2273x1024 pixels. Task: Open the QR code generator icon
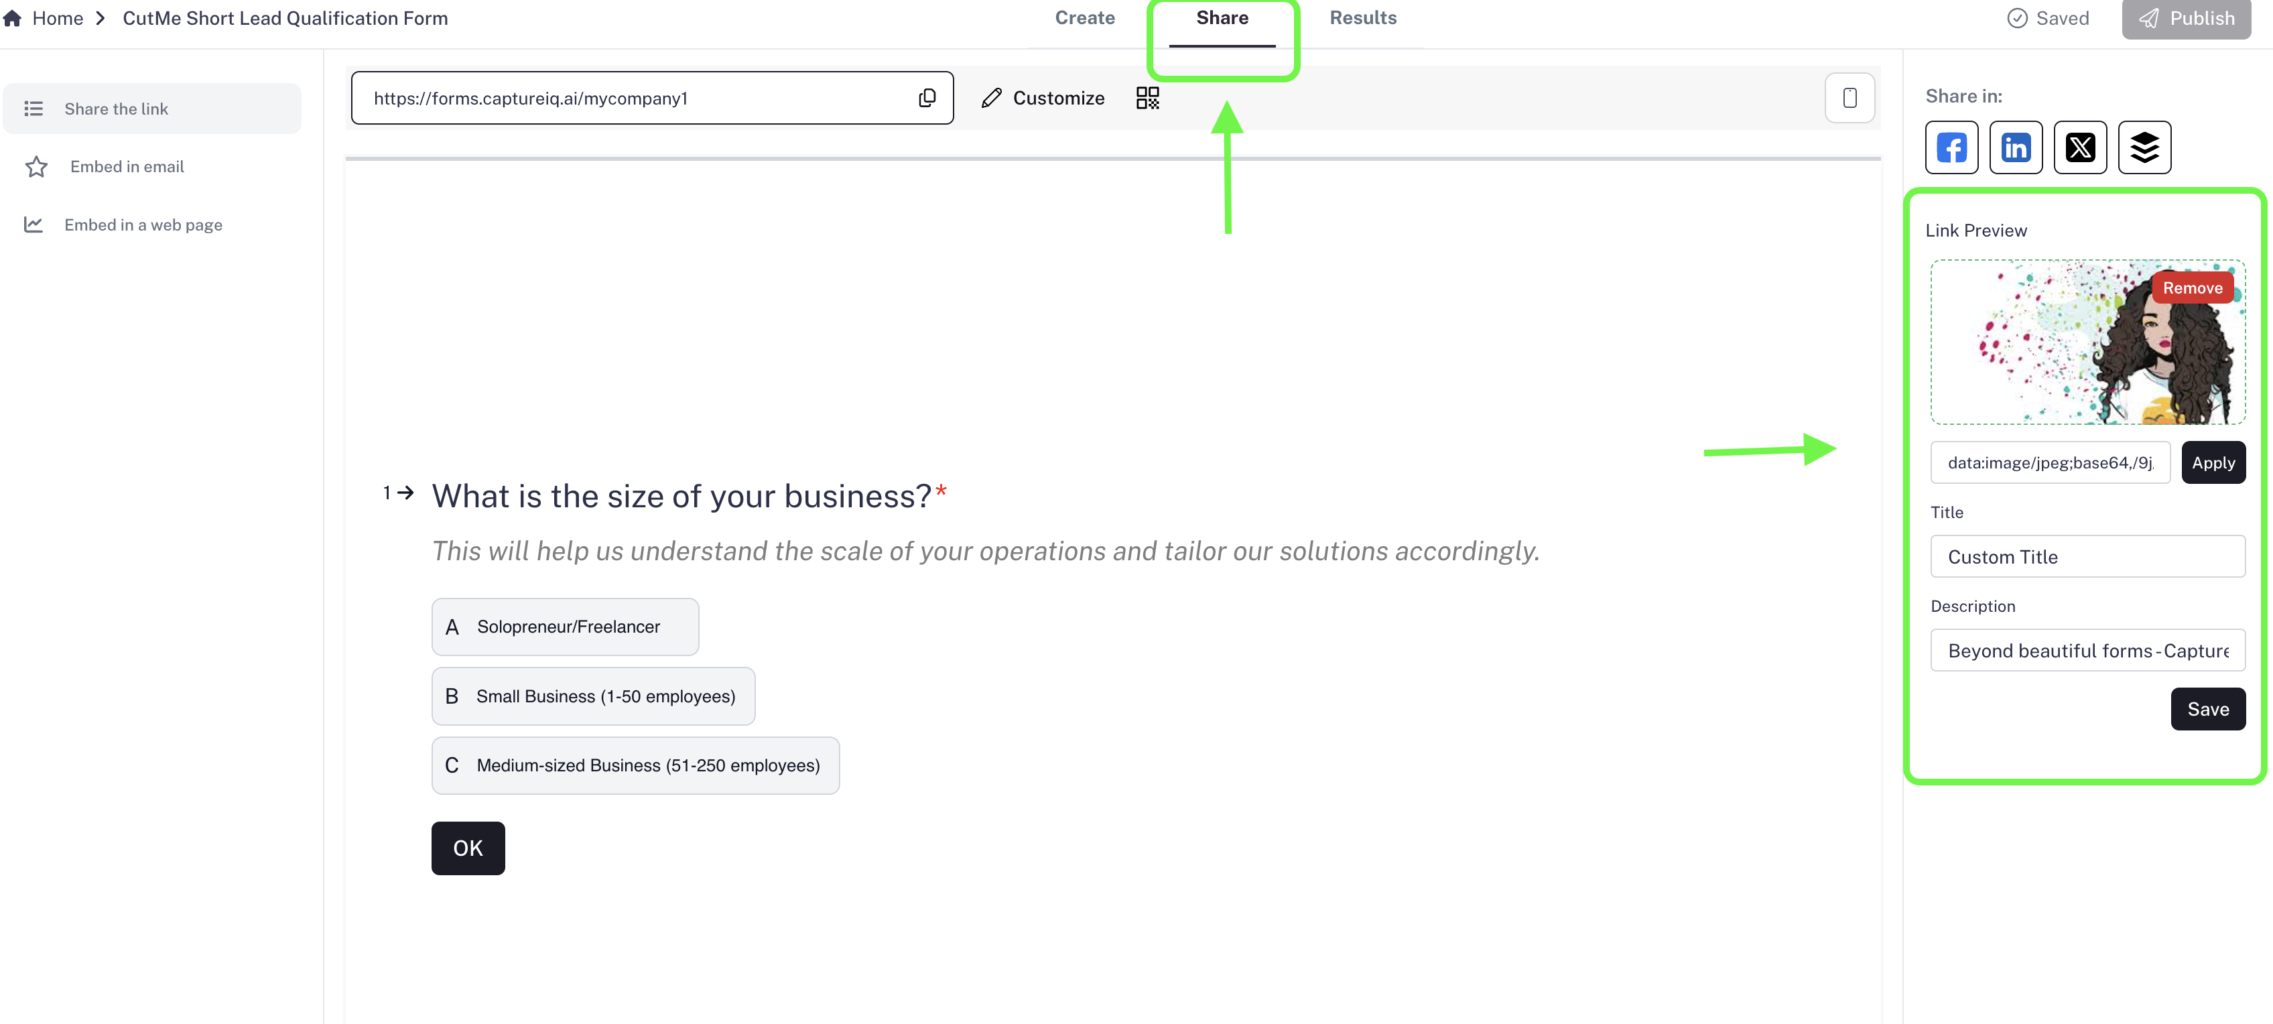[1147, 98]
